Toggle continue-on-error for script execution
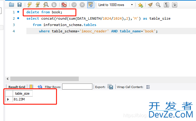 [64, 5]
